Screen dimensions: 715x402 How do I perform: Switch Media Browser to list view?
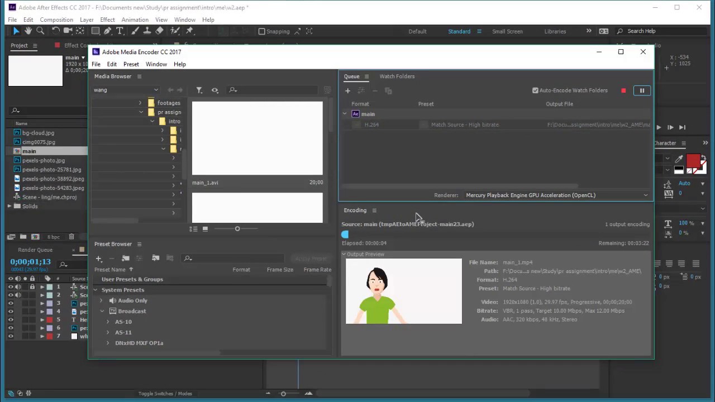(193, 229)
